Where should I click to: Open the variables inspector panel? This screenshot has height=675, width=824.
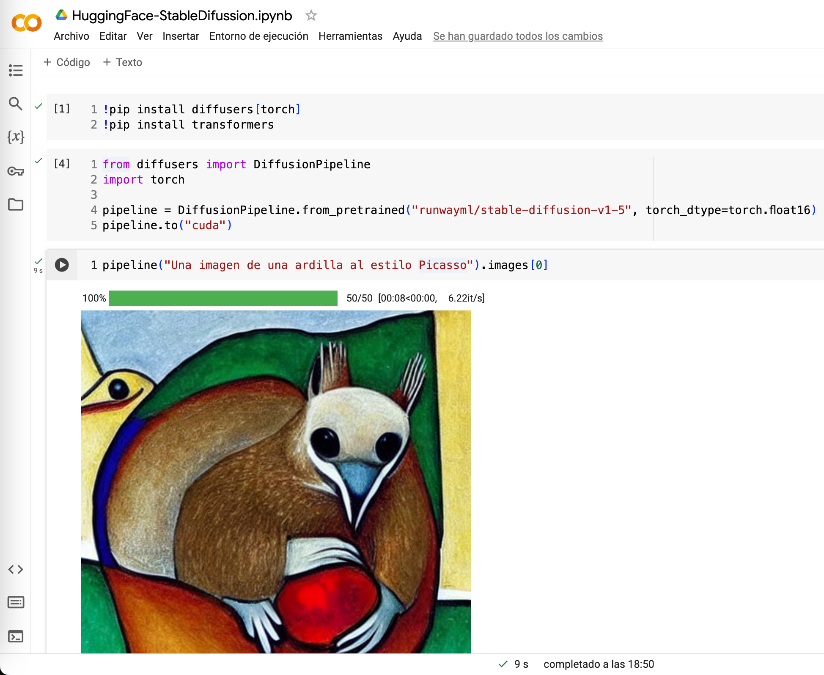16,137
